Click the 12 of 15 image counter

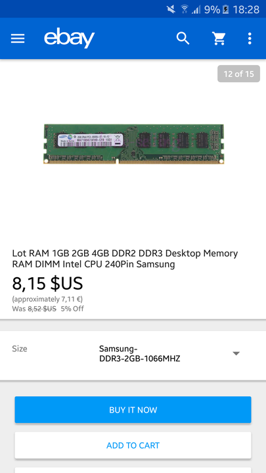tap(238, 74)
